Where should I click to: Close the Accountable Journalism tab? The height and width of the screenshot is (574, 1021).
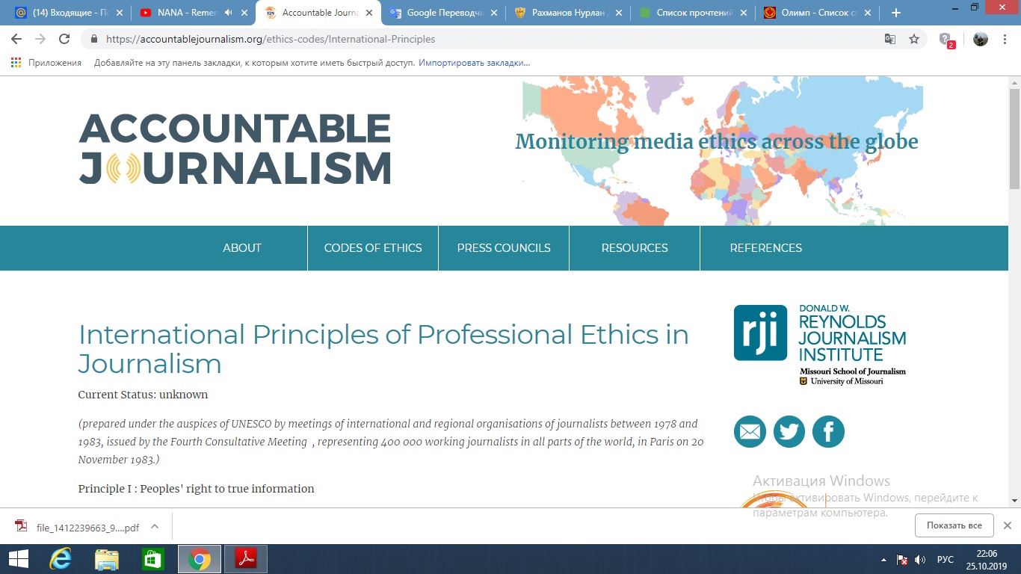click(368, 13)
